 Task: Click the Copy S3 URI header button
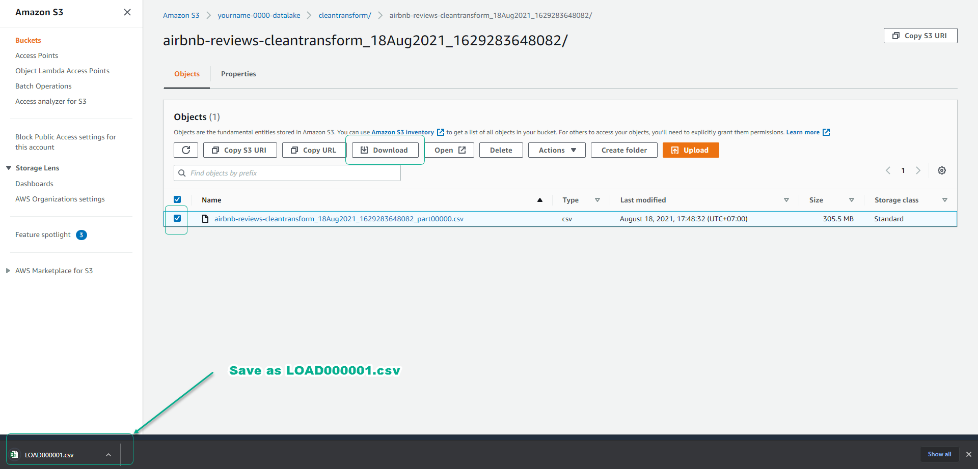point(920,36)
